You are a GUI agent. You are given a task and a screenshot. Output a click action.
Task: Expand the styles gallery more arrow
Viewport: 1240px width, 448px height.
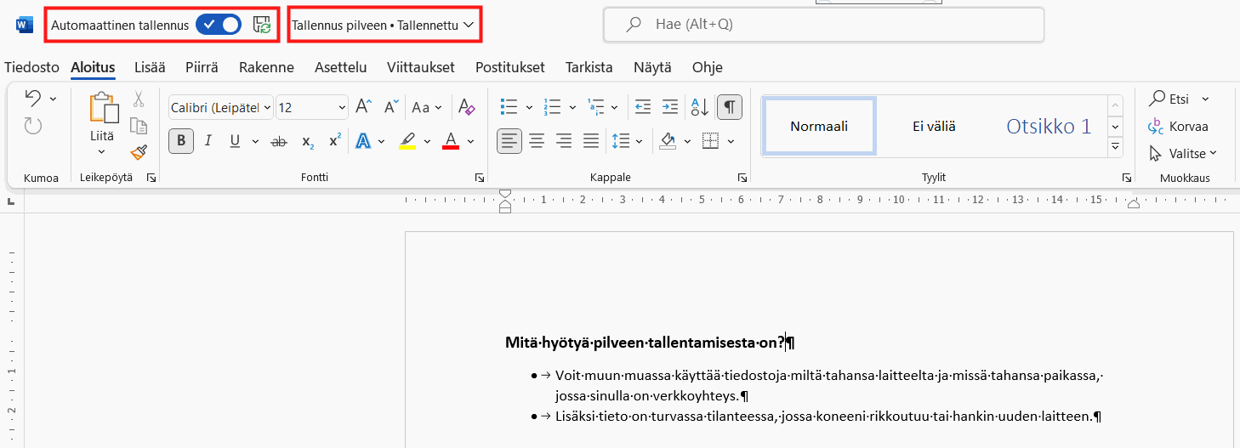pos(1115,147)
